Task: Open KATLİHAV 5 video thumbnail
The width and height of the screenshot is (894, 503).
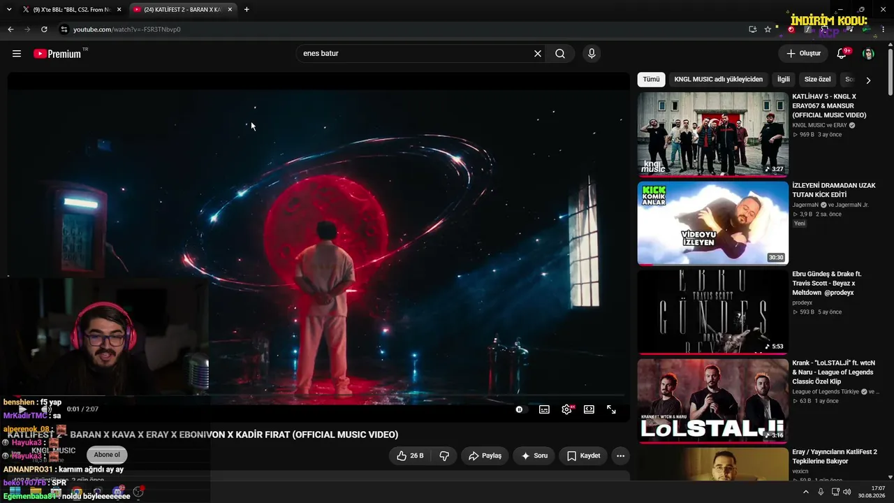Action: (713, 134)
